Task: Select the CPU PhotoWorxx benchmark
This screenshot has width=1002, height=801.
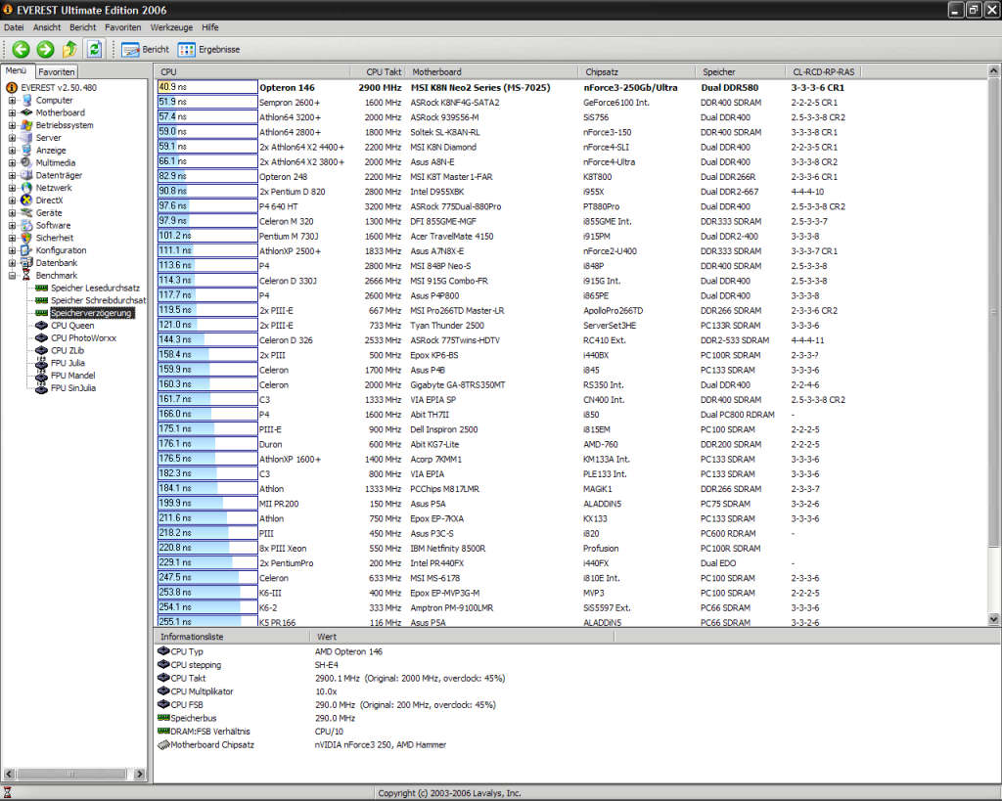Action: point(84,337)
